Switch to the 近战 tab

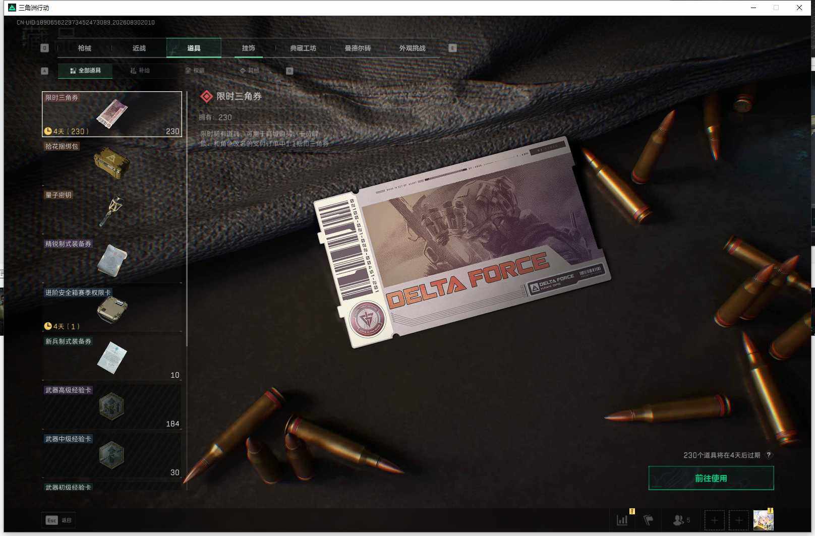pyautogui.click(x=139, y=48)
